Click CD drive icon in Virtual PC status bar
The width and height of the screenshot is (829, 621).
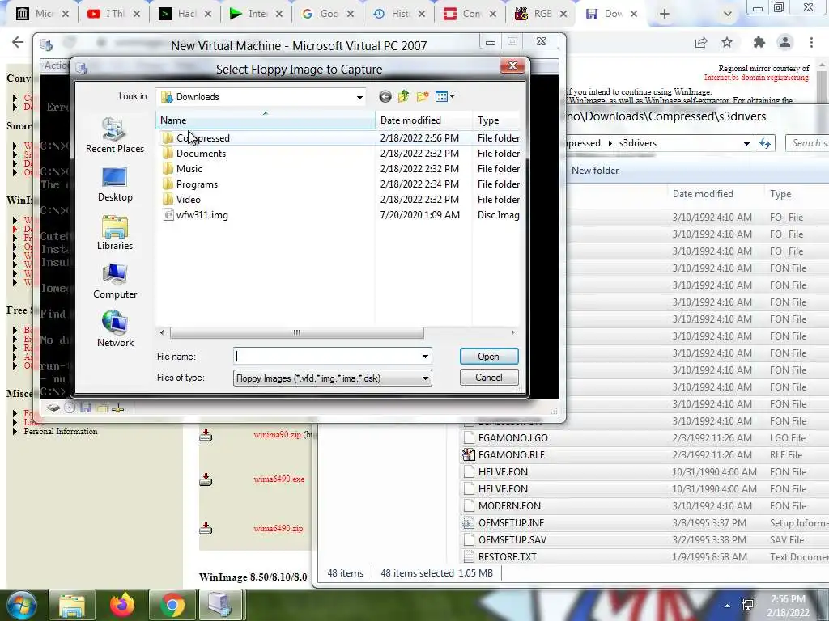point(70,408)
